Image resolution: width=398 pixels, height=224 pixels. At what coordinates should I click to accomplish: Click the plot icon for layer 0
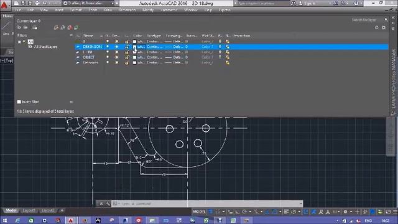click(220, 42)
